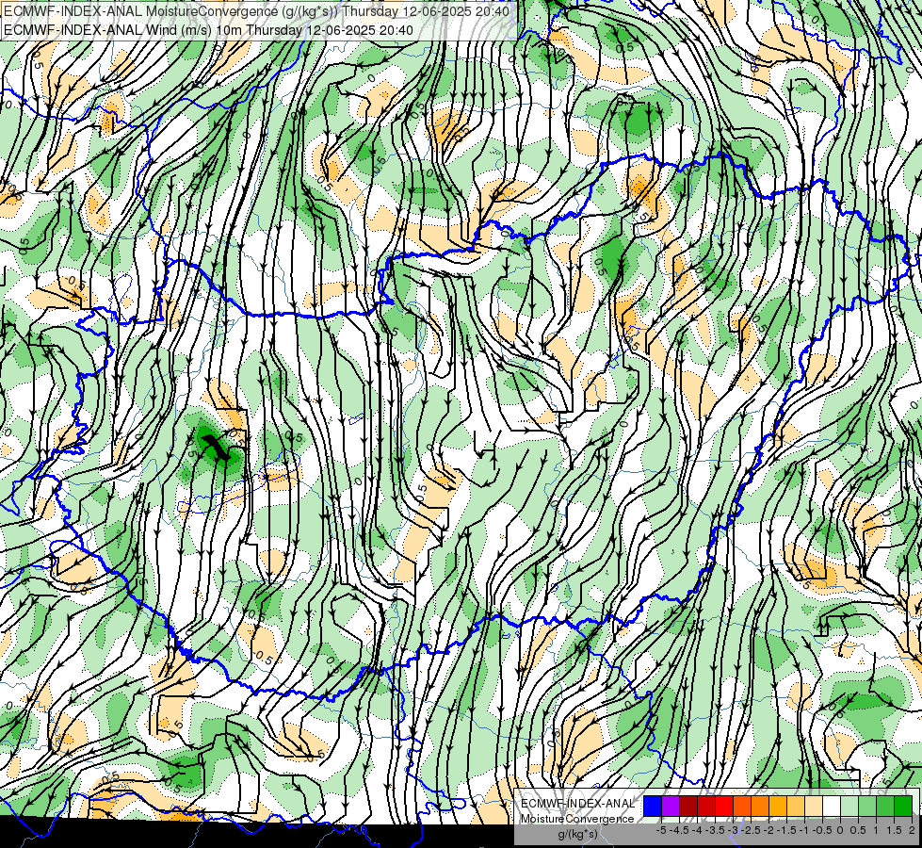Click the Wind (m/s) 10m title line
Screen dimensions: 922x848
tap(208, 29)
